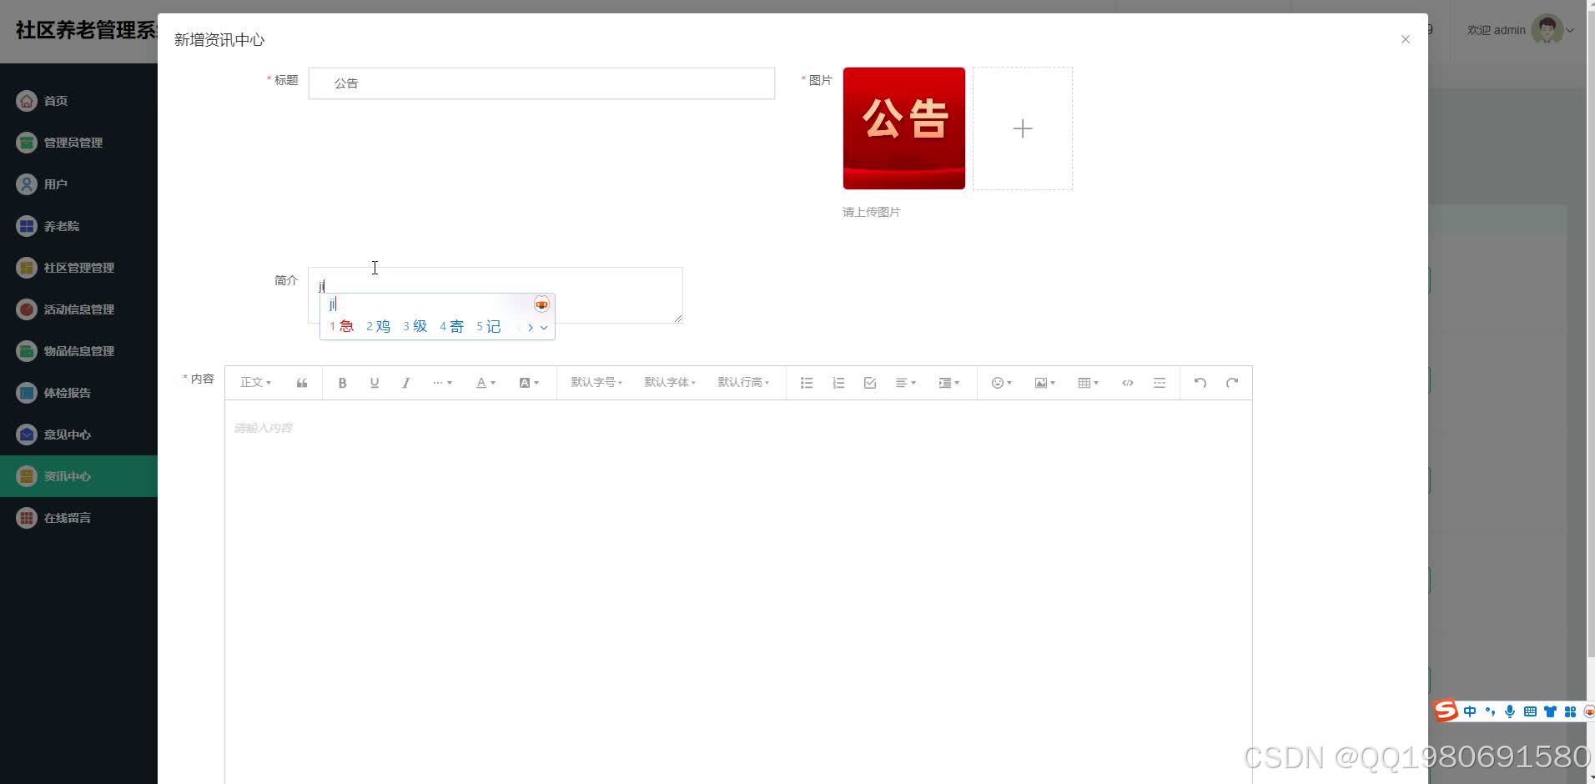The image size is (1595, 784).
Task: Open the font color dropdown
Action: click(486, 383)
